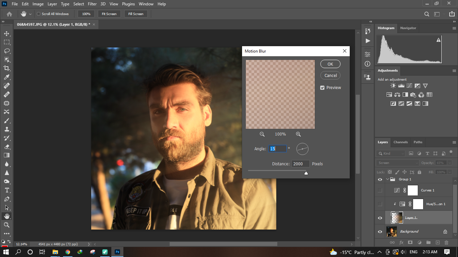Create a new layer with plus icon
The image size is (458, 257).
[x=437, y=242]
